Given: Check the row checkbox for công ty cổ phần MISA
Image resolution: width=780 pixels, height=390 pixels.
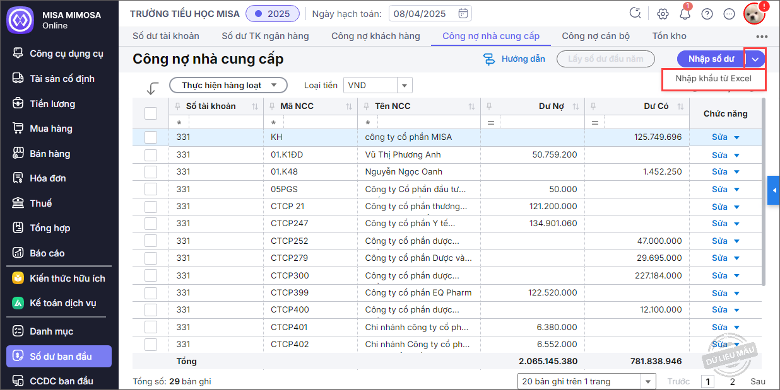Looking at the screenshot, I should 151,137.
